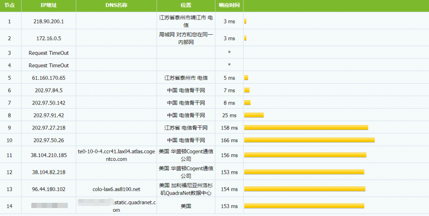Click location 江苏省泰州市靖江市 电信
Image resolution: width=429 pixels, height=216 pixels.
click(x=186, y=21)
